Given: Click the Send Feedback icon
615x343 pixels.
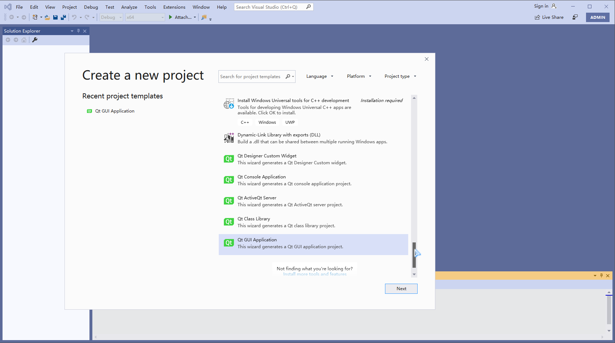Looking at the screenshot, I should click(x=575, y=17).
